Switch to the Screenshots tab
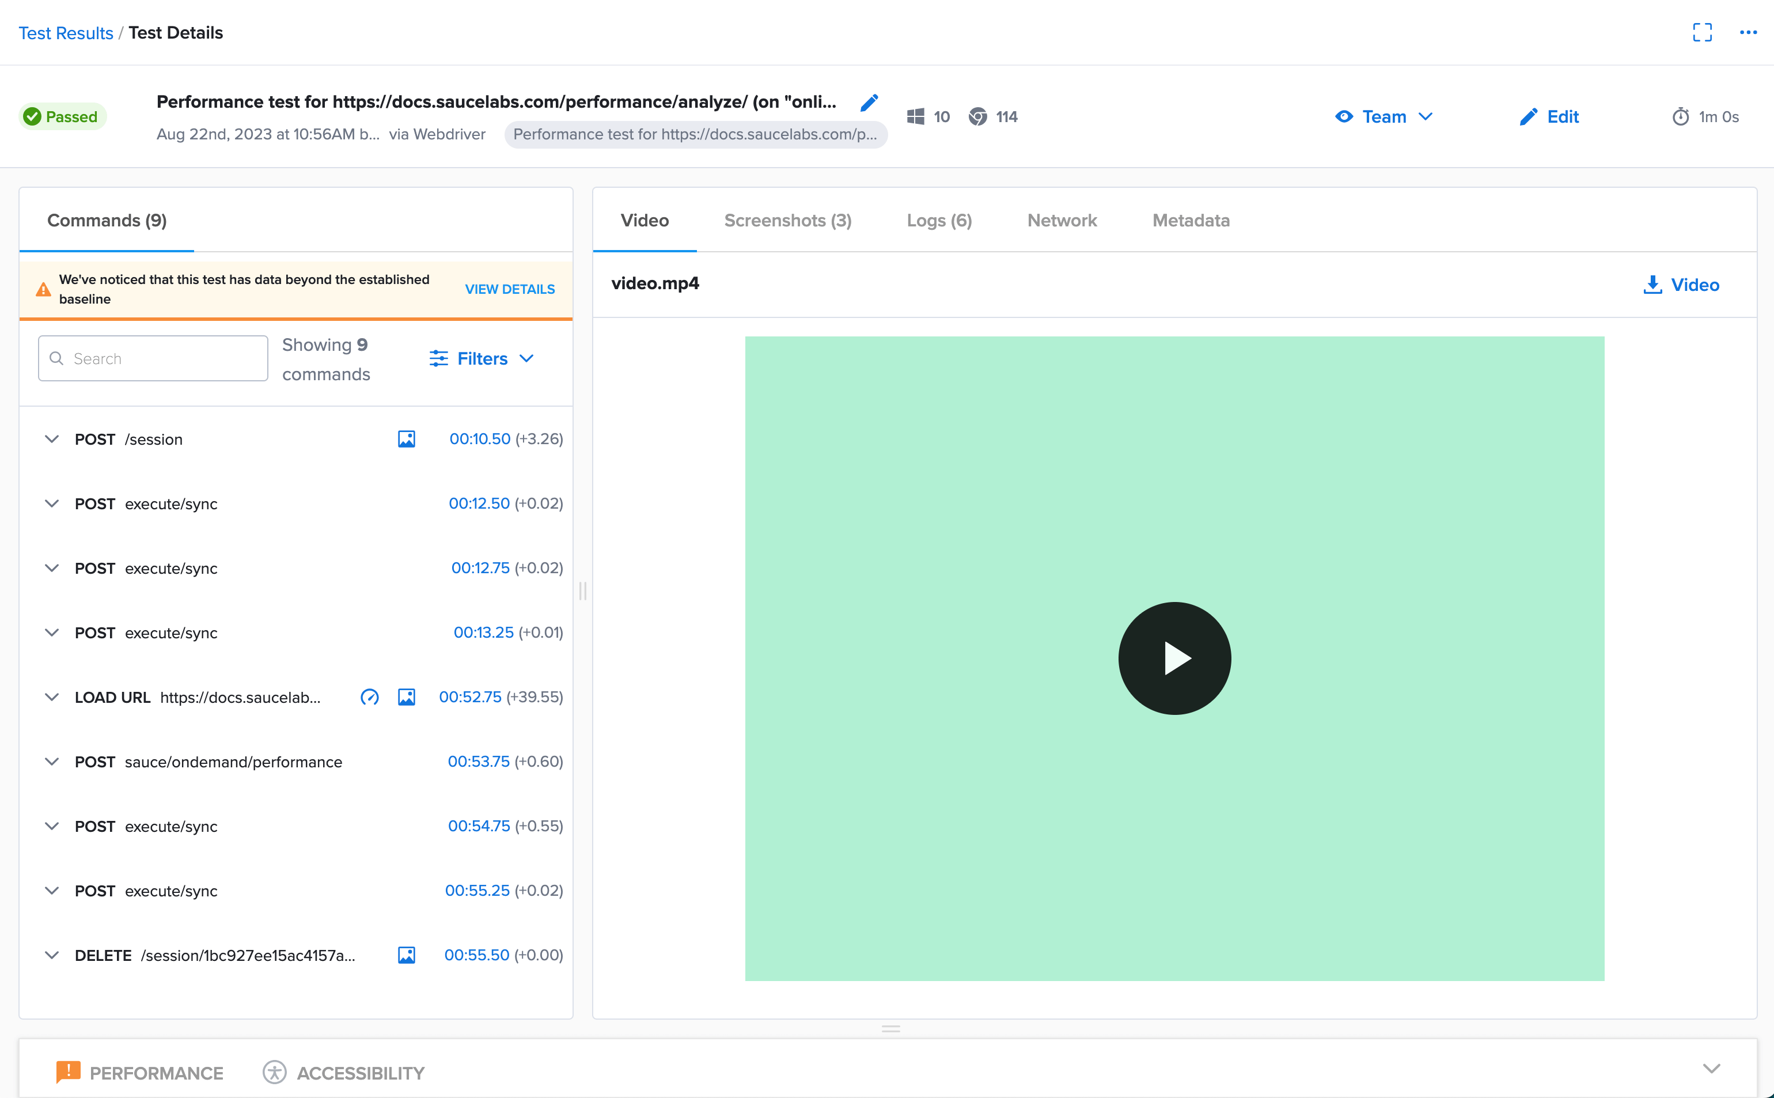 click(x=788, y=221)
